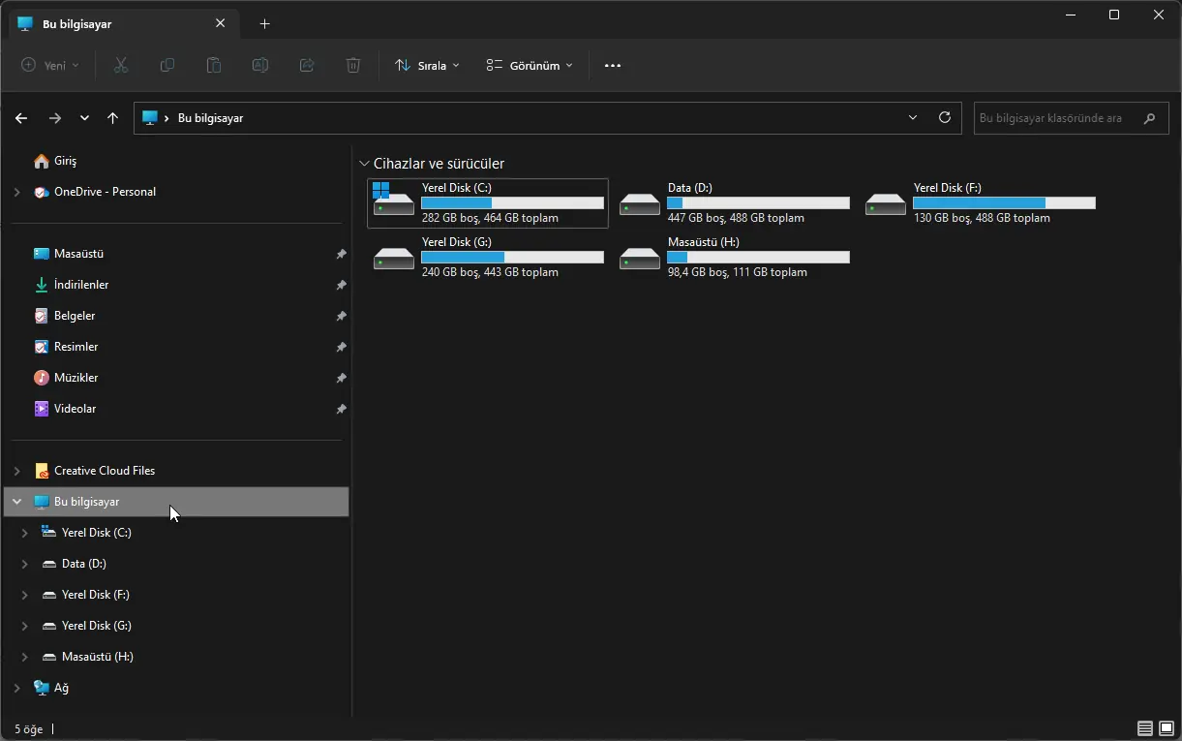The height and width of the screenshot is (741, 1182).
Task: Click the Data (D:) capacity bar
Action: [x=757, y=203]
